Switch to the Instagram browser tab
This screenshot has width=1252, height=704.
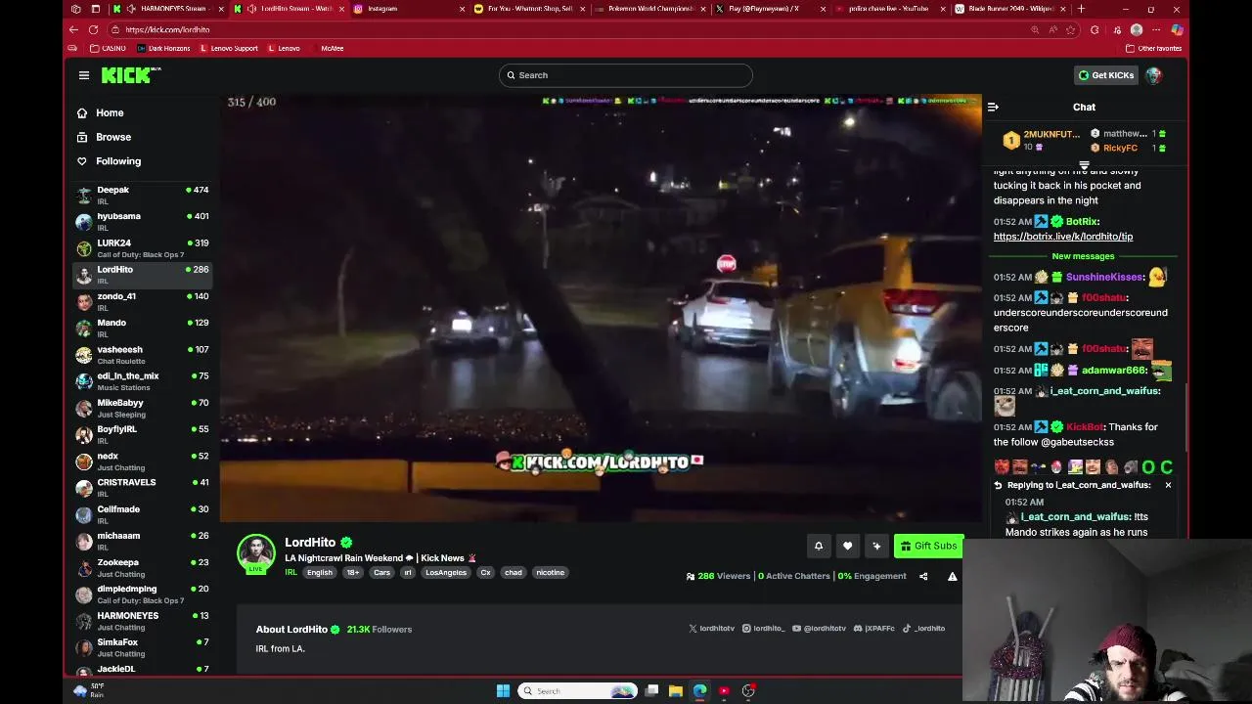point(406,9)
